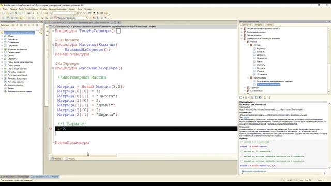Viewport: 331px width, 186px height.
Task: Select Планы счетов in configuration tree
Action: [x=14, y=66]
